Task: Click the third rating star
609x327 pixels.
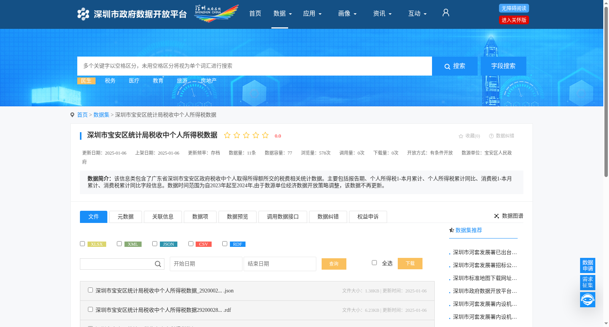Action: (x=246, y=135)
